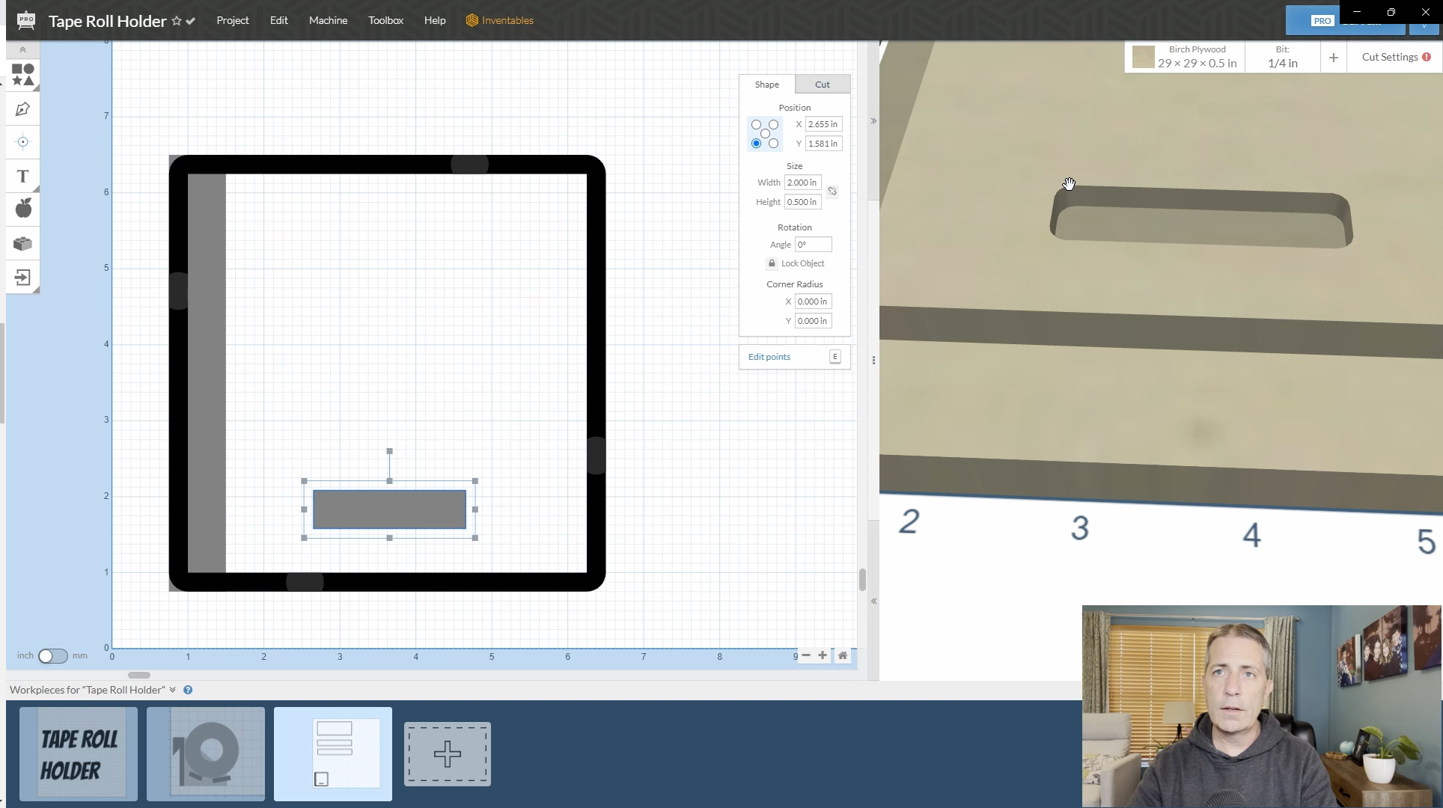Open the Icons library apple icon
The image size is (1443, 808).
pyautogui.click(x=23, y=209)
